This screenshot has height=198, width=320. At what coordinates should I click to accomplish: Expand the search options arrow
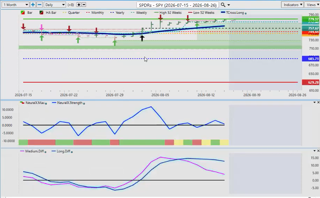coord(229,5)
